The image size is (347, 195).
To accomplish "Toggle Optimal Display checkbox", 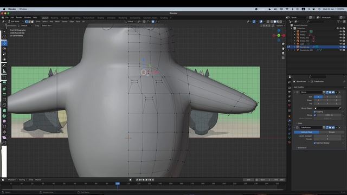I will coord(314,143).
